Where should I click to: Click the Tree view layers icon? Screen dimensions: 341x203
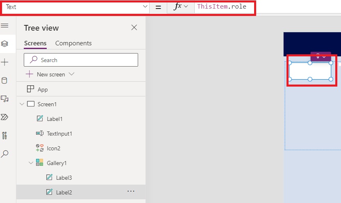(x=5, y=43)
